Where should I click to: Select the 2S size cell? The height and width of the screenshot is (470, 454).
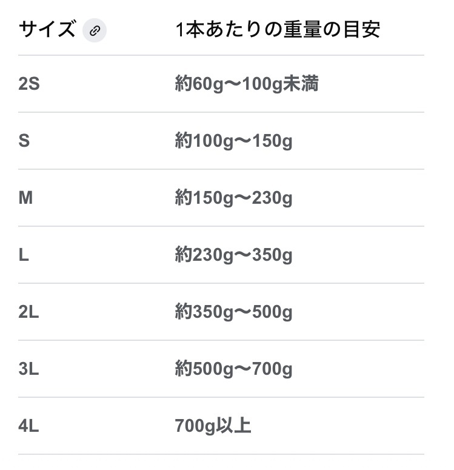[29, 84]
